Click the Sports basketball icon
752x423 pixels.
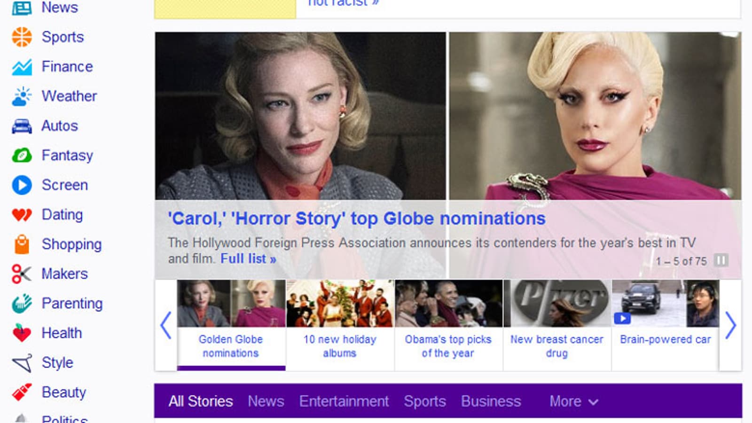(22, 37)
